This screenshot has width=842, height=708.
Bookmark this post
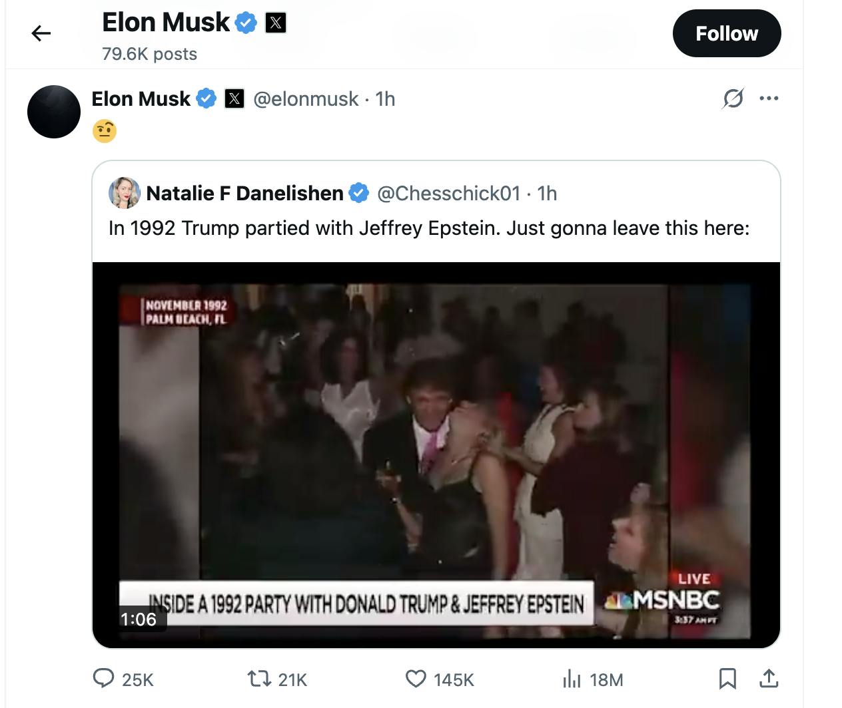[x=727, y=679]
